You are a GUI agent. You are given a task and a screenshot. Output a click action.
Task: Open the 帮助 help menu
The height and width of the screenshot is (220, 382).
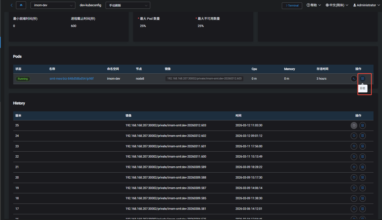tap(314, 5)
